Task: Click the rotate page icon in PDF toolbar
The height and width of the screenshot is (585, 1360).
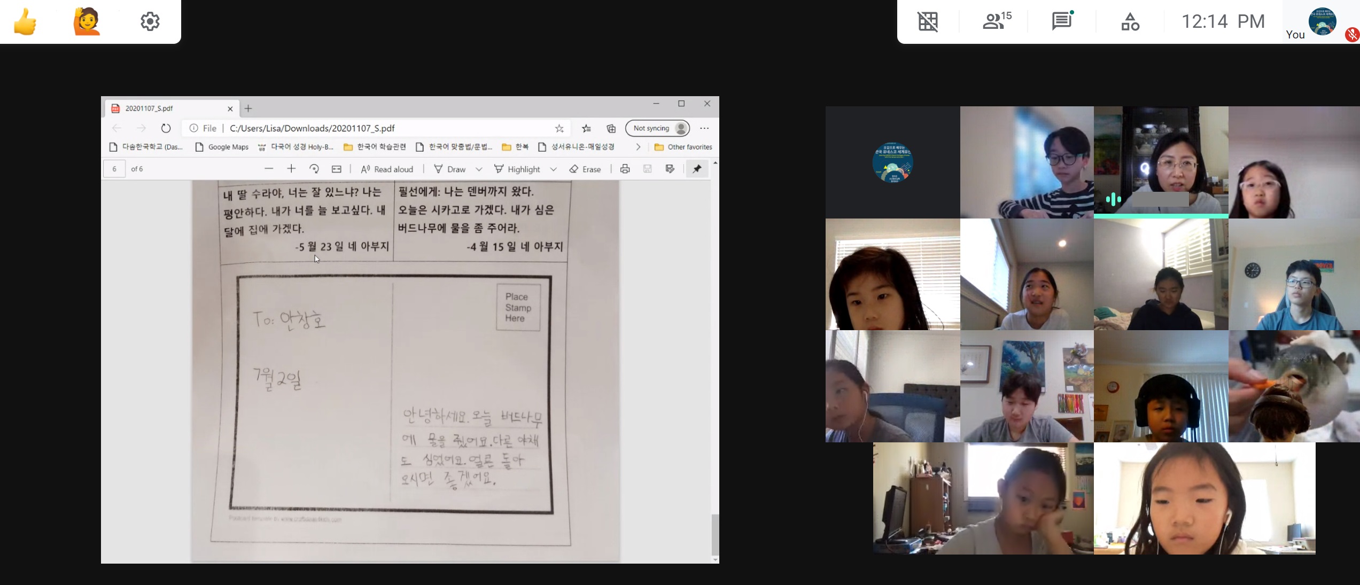Action: 314,169
